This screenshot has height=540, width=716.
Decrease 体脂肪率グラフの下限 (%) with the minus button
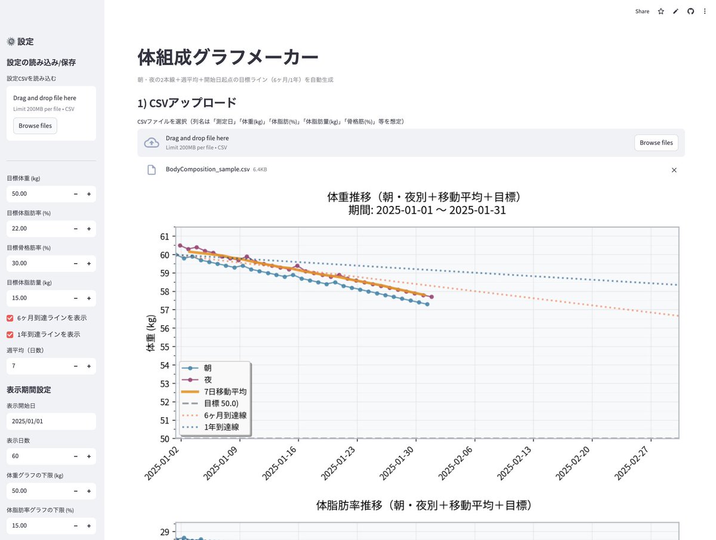[76, 526]
